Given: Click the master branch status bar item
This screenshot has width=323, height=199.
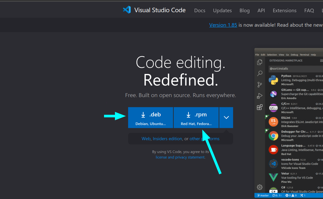Looking at the screenshot, I should [263, 195].
